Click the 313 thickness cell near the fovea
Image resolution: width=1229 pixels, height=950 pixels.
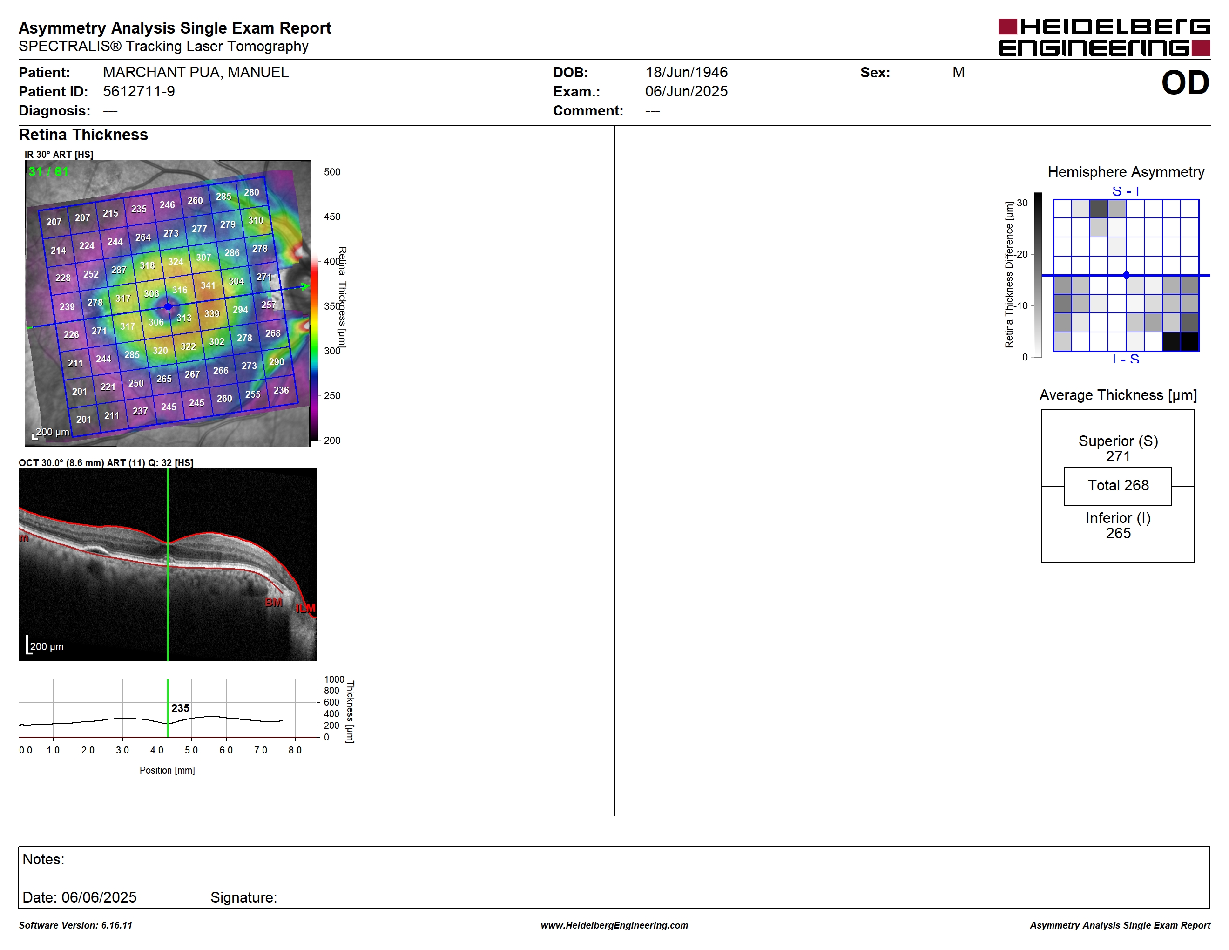pos(184,318)
